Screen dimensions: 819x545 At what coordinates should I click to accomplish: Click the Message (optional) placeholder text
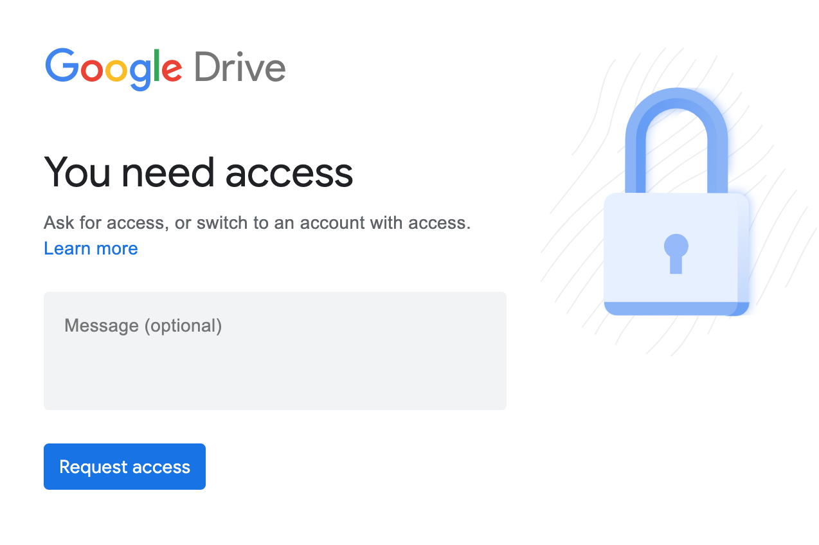[x=143, y=326]
